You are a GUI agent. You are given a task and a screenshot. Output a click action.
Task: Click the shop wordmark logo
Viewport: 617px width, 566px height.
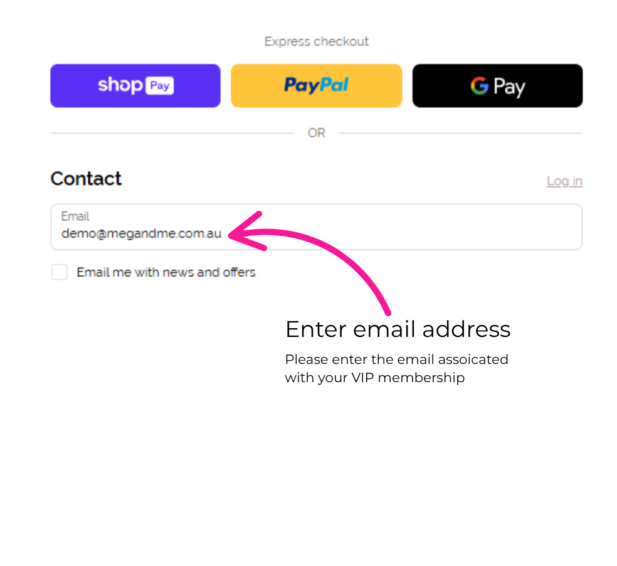coord(120,85)
